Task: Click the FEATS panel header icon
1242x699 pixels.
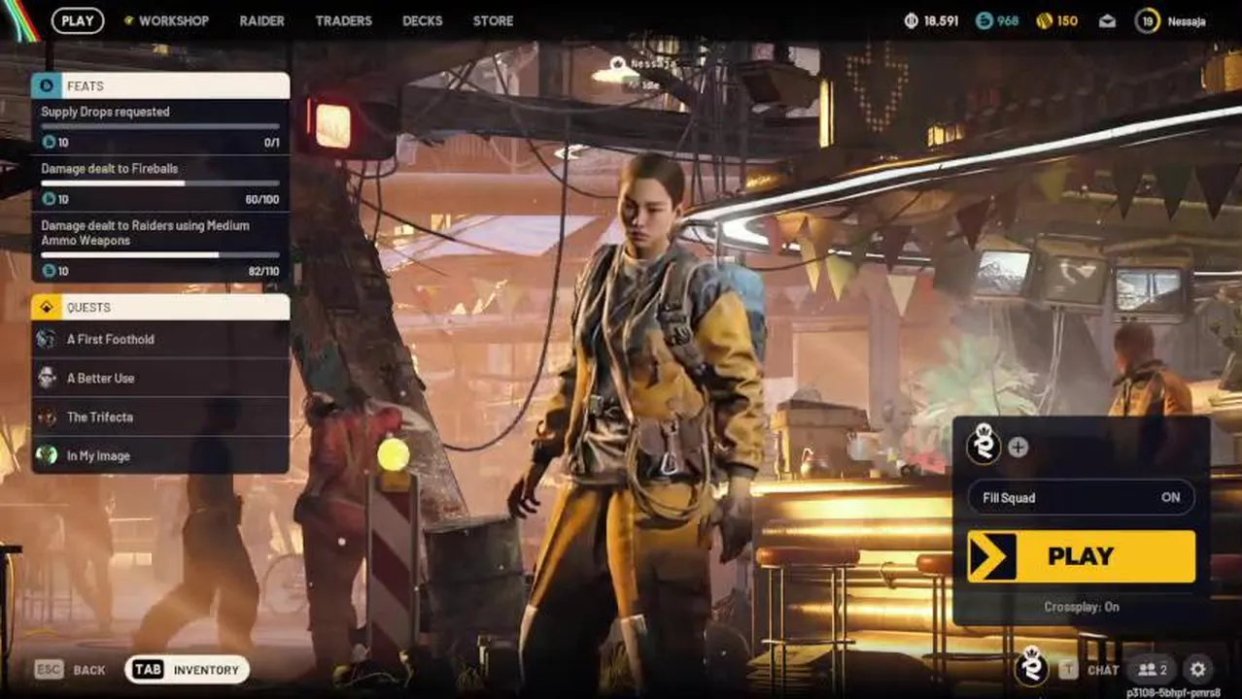Action: 46,85
